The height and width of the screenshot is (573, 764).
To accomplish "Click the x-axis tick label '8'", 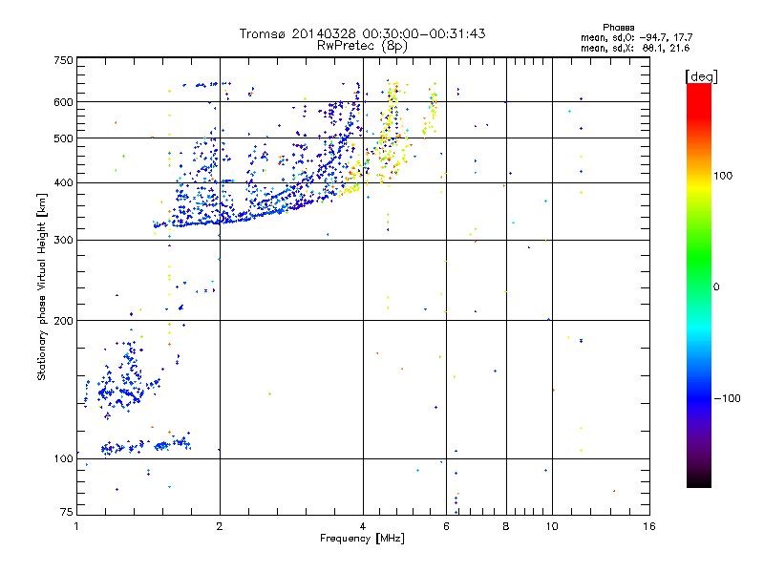I will pyautogui.click(x=506, y=526).
